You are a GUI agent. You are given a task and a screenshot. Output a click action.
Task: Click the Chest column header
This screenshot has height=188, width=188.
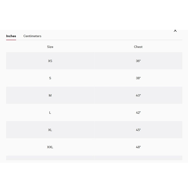[138, 47]
